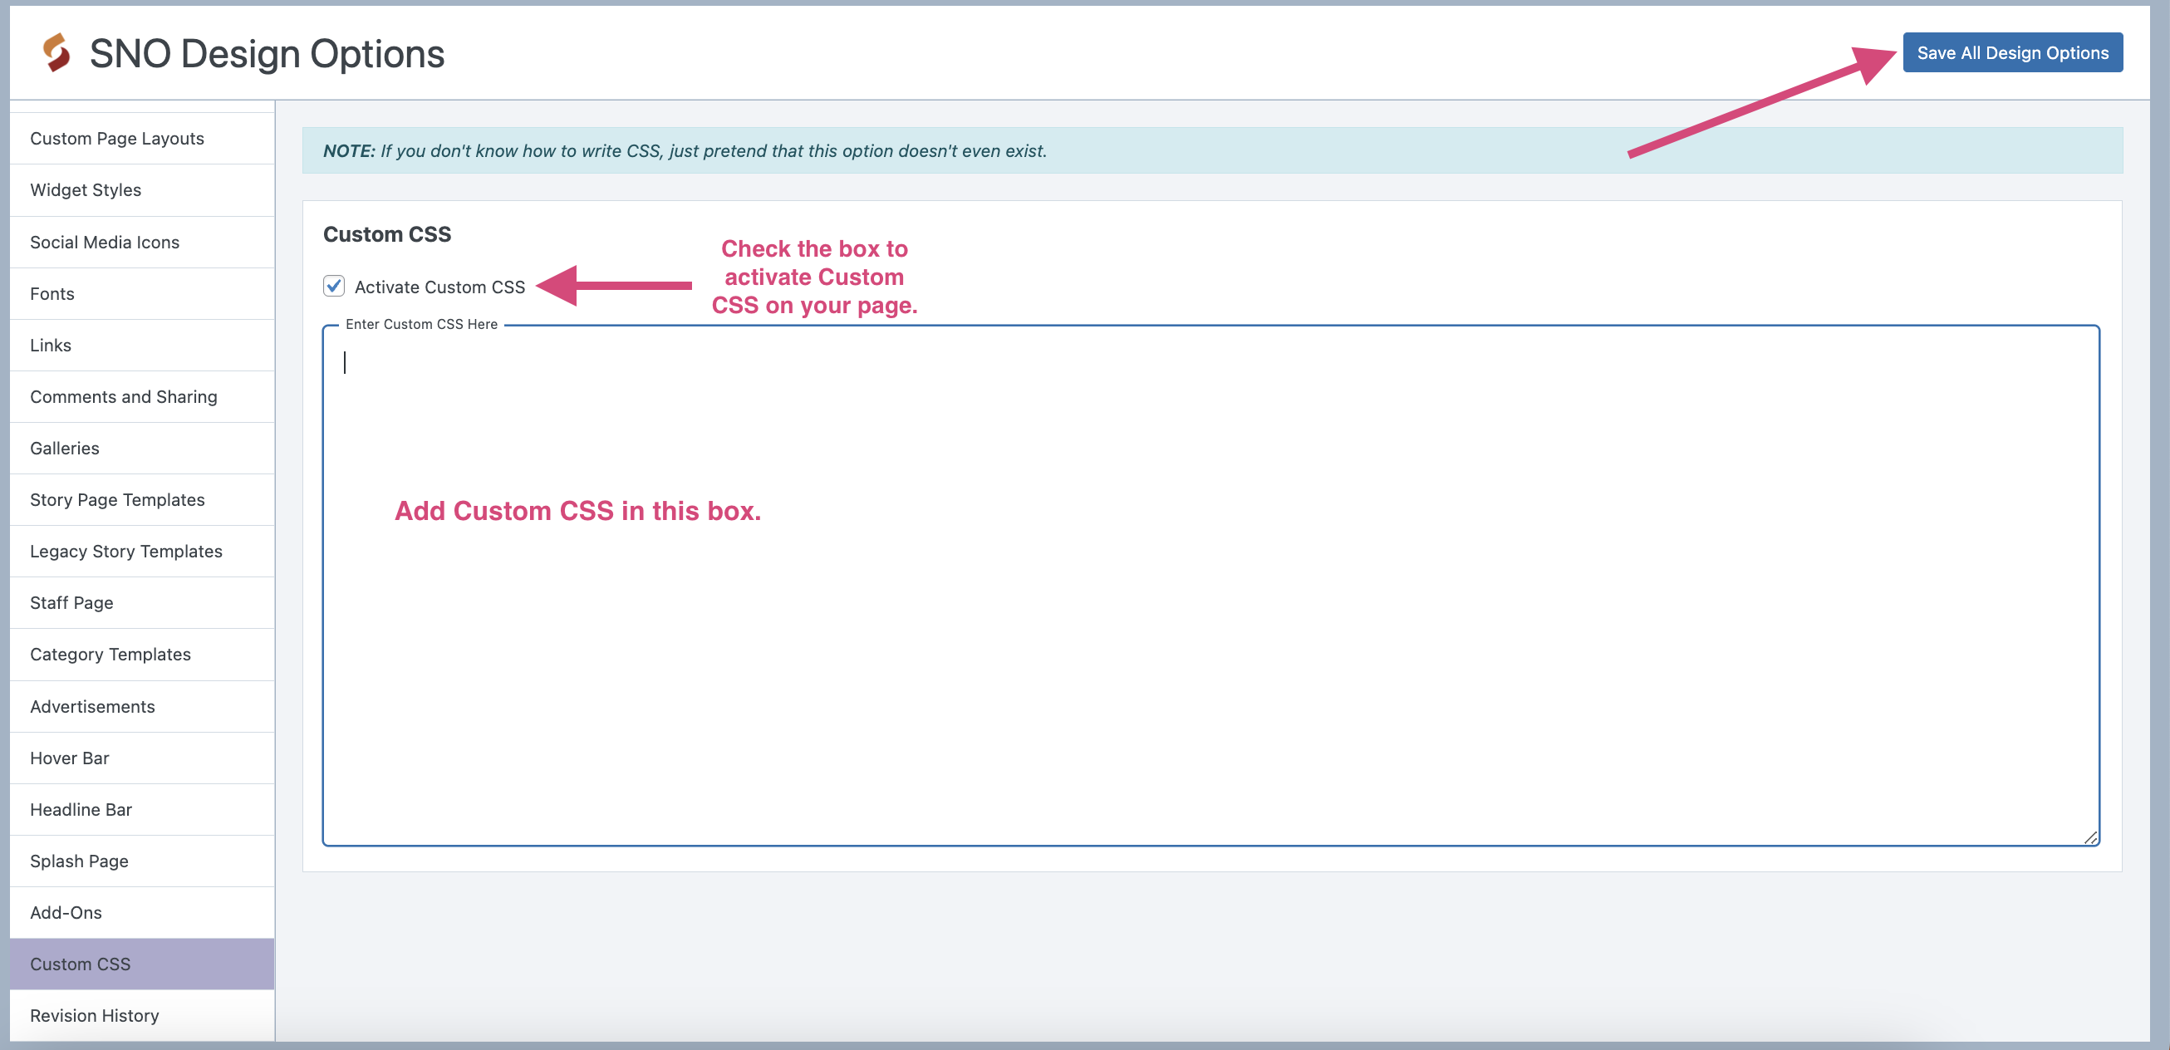The height and width of the screenshot is (1050, 2170).
Task: Select Galleries in the sidebar
Action: tap(142, 449)
